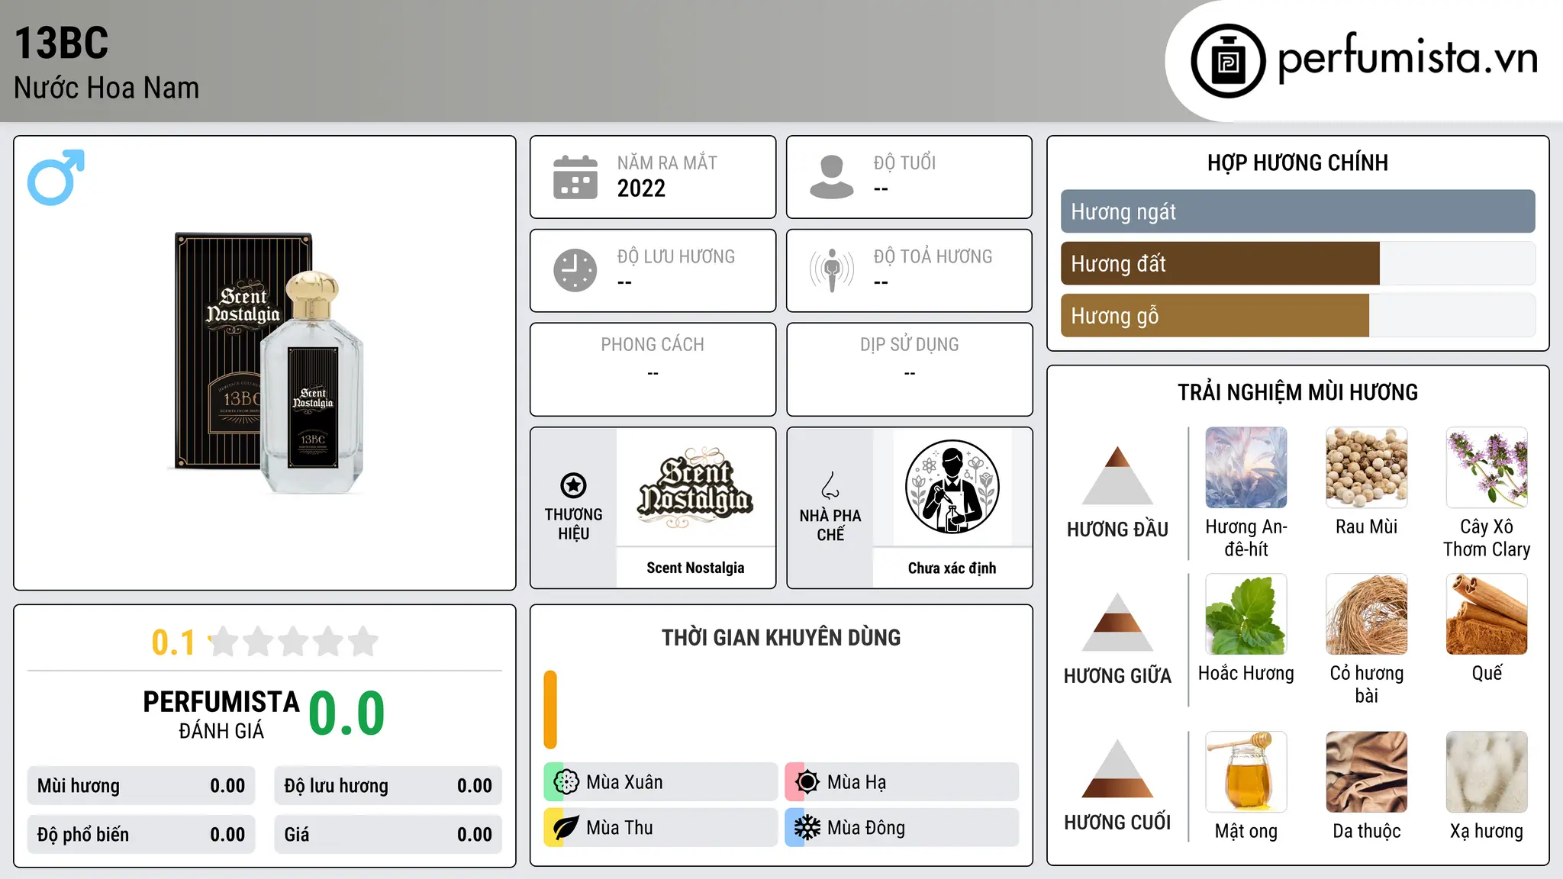Open the Hương An-đê-hít note image
This screenshot has width=1563, height=879.
coord(1246,468)
